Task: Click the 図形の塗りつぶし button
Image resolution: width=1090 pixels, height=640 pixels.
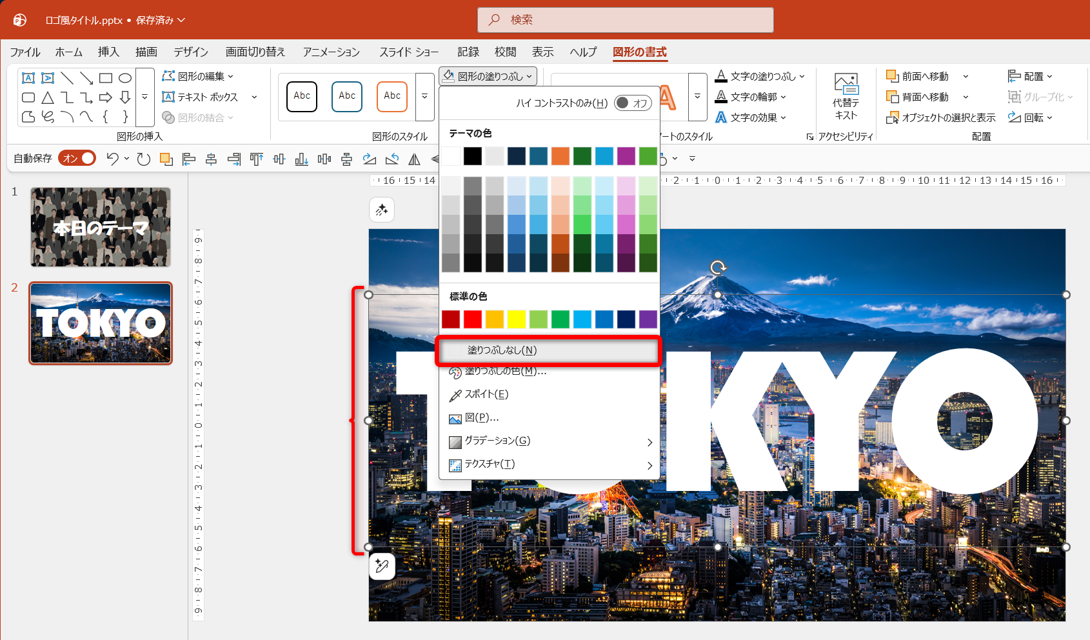Action: [488, 77]
